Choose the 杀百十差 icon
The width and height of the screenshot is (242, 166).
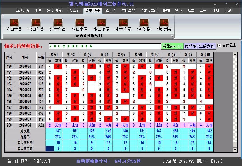tap(79, 23)
